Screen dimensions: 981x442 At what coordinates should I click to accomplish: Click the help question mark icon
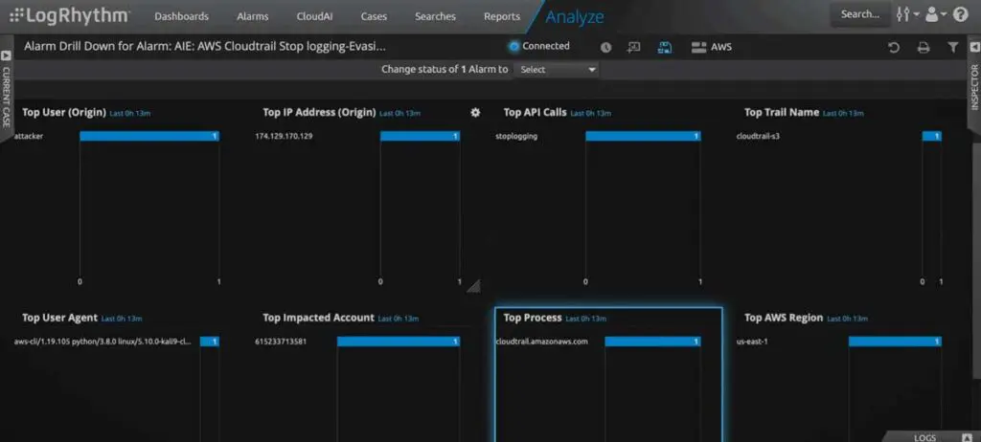(x=960, y=14)
